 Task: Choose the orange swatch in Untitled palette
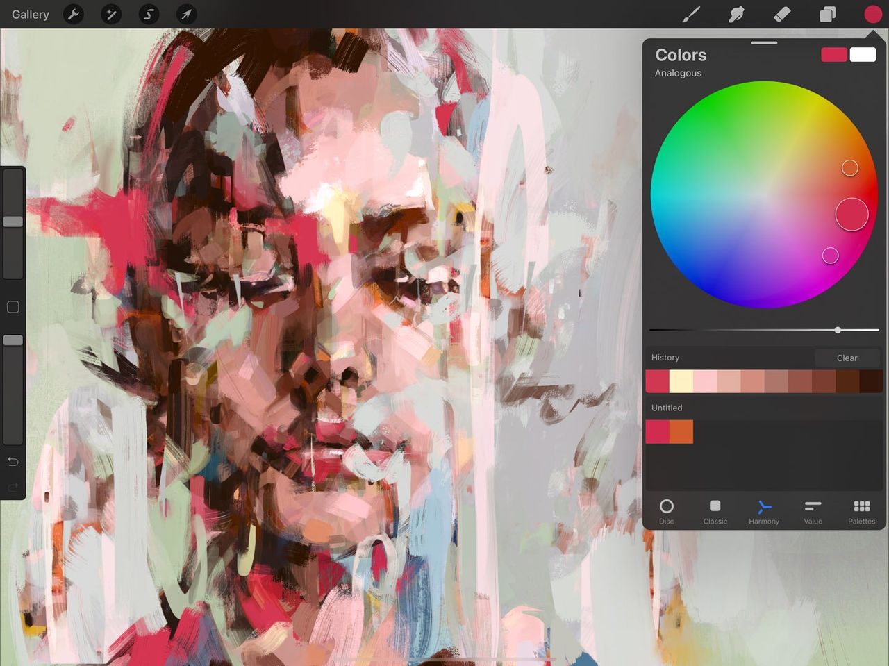[x=681, y=432]
